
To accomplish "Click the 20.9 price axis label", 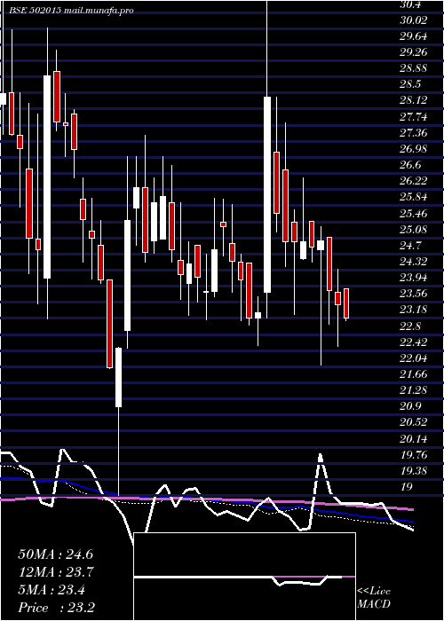I will (x=410, y=405).
